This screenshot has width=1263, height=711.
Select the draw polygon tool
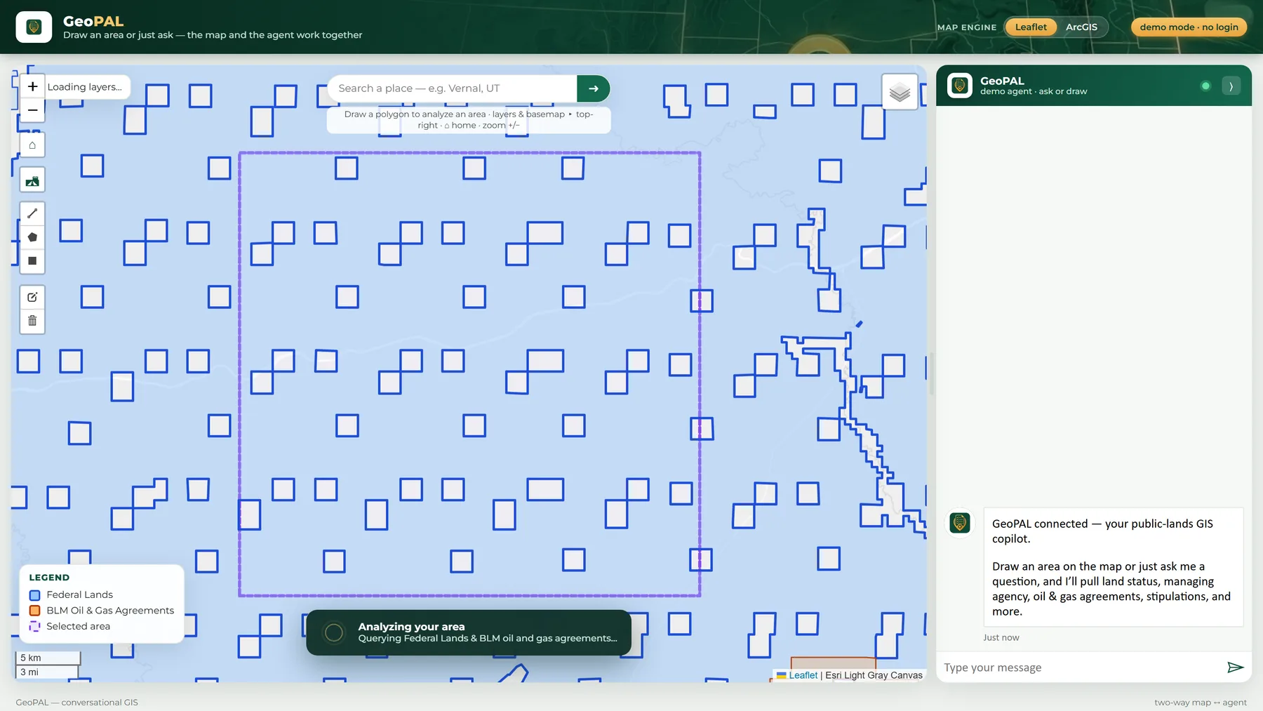tap(32, 237)
